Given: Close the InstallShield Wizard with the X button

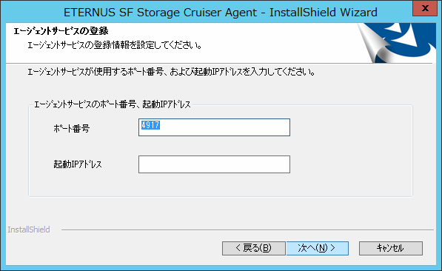Looking at the screenshot, I should [424, 8].
